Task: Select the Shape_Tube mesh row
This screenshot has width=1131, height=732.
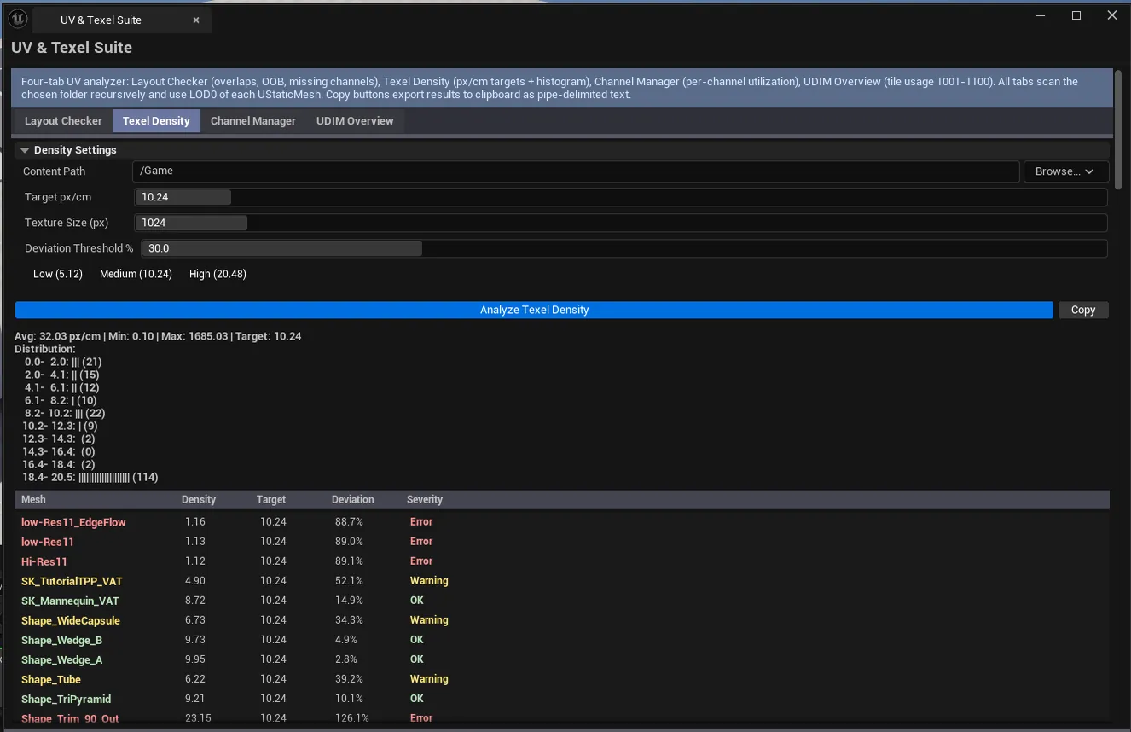Action: tap(562, 679)
